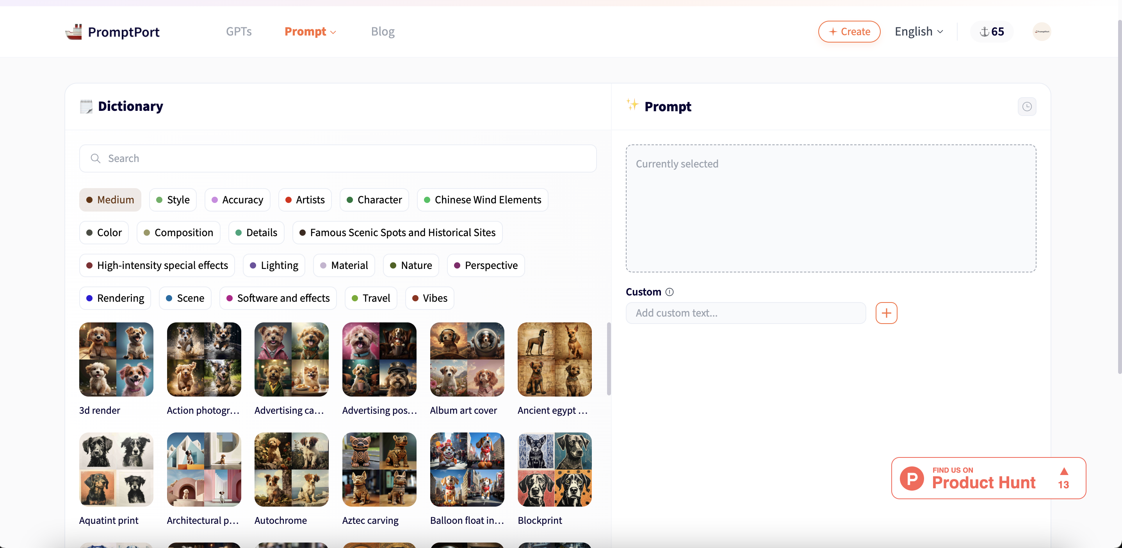Click the dictionary list scrollbar

609,359
